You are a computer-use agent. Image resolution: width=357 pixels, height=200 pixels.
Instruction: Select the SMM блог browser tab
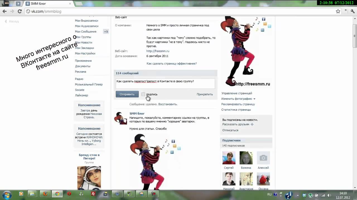pyautogui.click(x=48, y=4)
